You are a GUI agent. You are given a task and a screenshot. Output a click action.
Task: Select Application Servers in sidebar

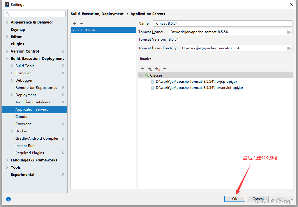(x=35, y=109)
